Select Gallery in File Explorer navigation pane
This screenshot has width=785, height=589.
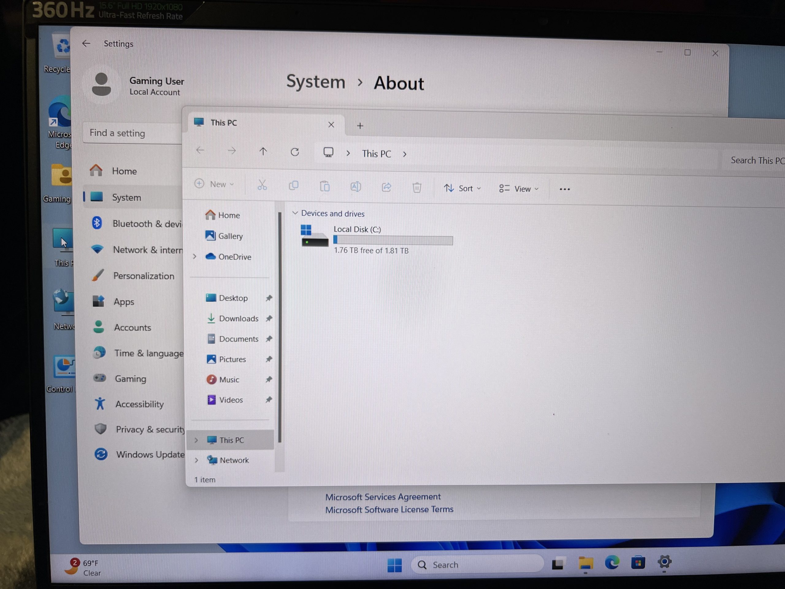(224, 236)
